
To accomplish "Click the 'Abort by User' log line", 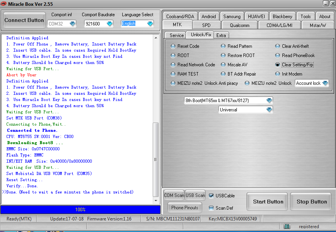I will 21,75.
